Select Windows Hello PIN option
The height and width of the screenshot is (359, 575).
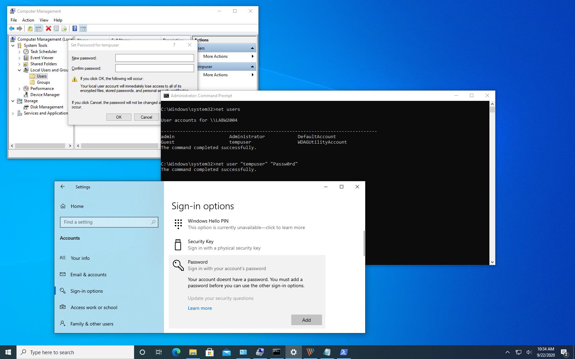247,224
